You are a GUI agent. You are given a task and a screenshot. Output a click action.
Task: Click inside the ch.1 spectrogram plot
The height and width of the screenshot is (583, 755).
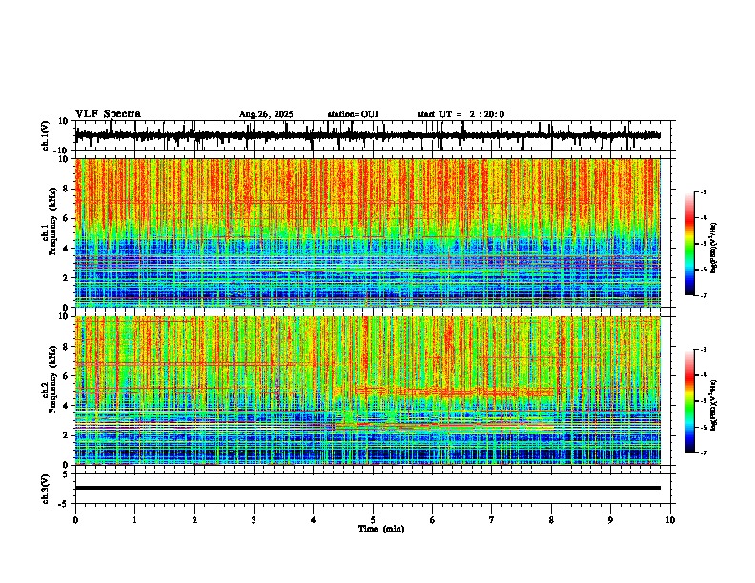(x=367, y=232)
